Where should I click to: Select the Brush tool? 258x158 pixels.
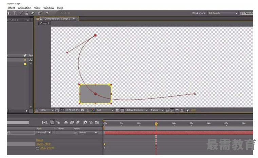(x=21, y=13)
